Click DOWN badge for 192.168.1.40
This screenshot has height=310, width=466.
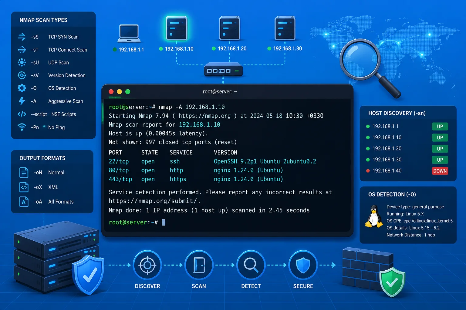(x=440, y=171)
